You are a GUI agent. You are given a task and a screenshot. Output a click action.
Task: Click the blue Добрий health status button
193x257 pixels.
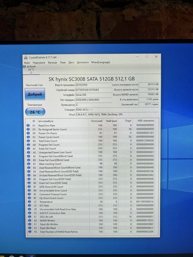(35, 94)
